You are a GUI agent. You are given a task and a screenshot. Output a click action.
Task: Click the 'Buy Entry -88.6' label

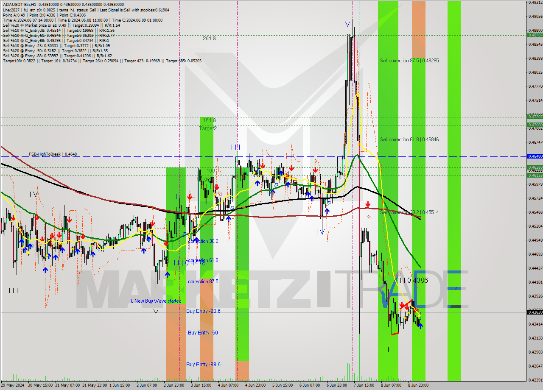point(203,364)
